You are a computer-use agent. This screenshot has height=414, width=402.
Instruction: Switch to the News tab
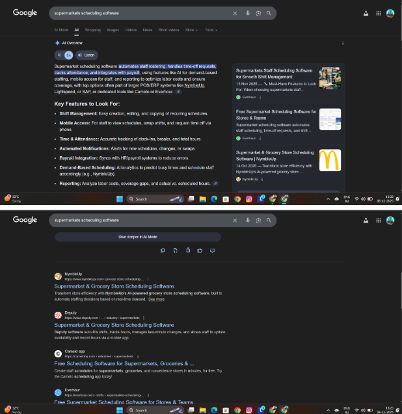coord(148,30)
